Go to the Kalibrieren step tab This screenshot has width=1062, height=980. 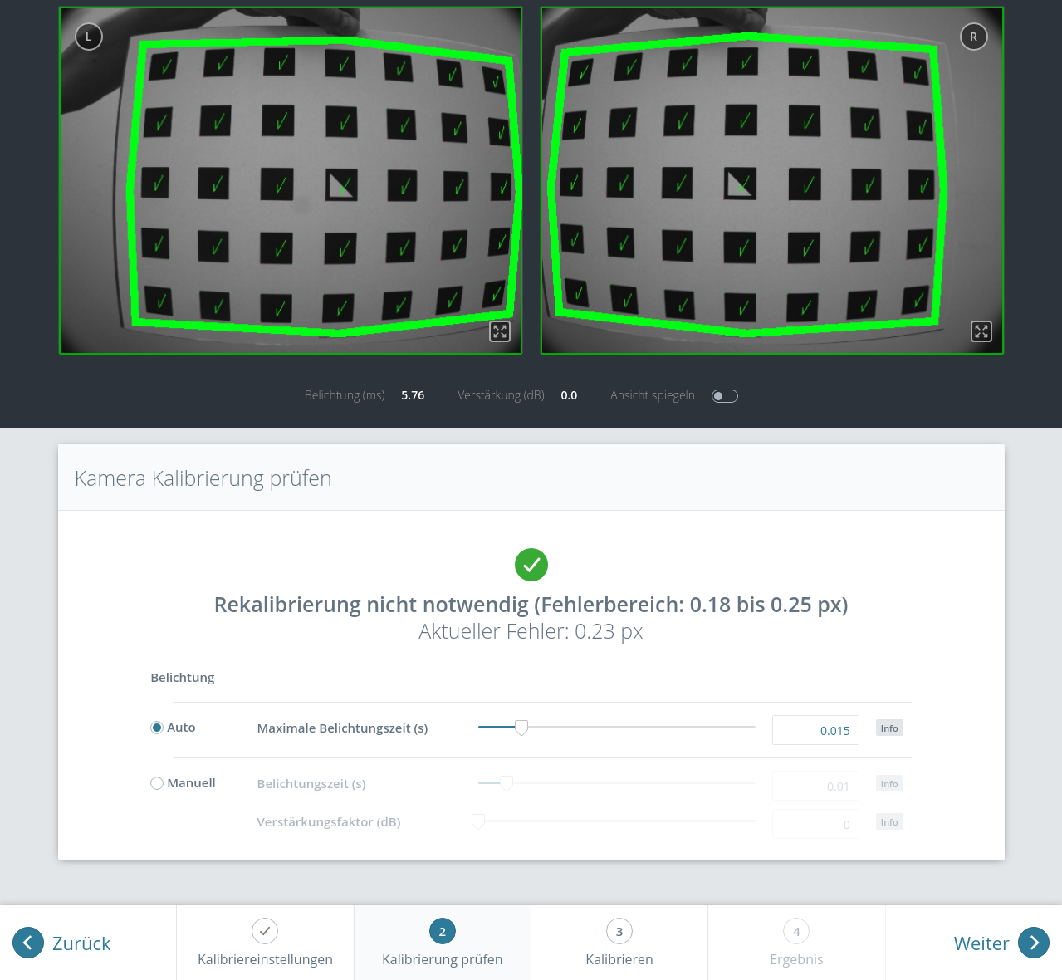[x=619, y=943]
